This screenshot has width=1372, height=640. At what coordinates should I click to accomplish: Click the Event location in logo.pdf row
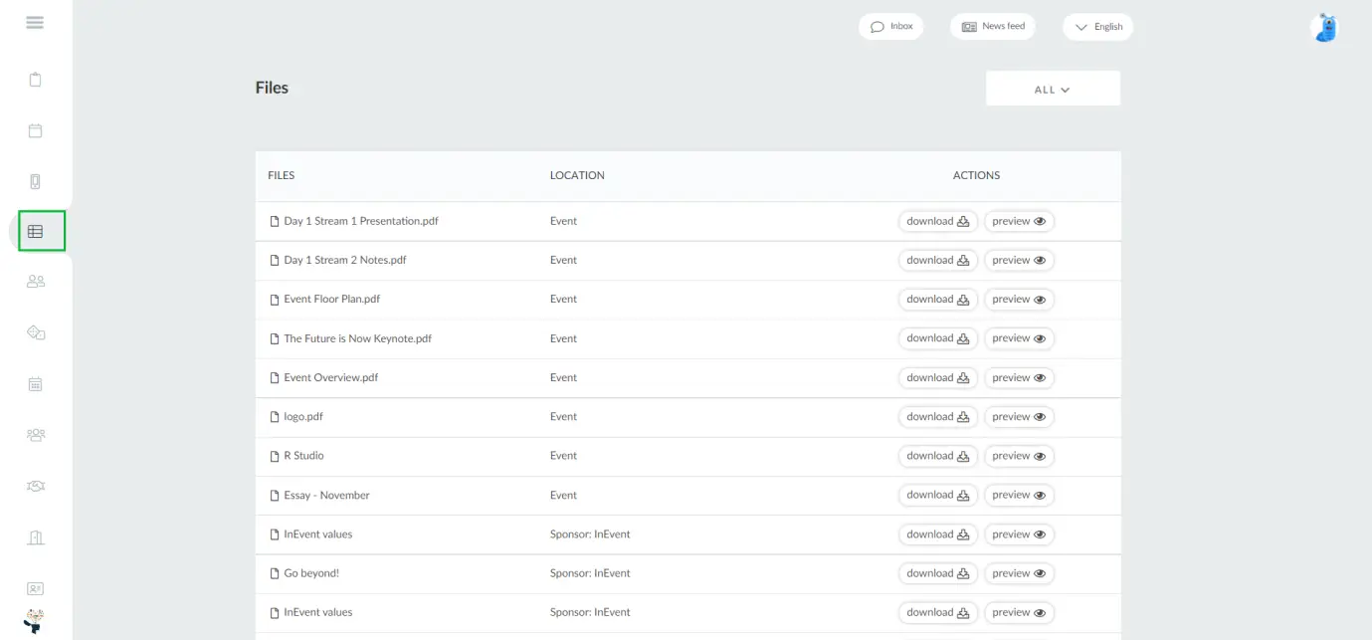pyautogui.click(x=563, y=417)
